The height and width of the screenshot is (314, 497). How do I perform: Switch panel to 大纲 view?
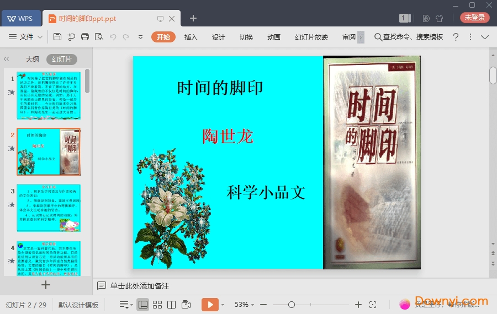[x=33, y=59]
